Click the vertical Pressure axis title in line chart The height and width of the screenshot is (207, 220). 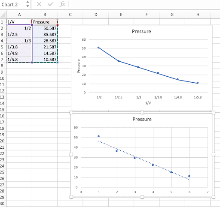[x=79, y=66]
